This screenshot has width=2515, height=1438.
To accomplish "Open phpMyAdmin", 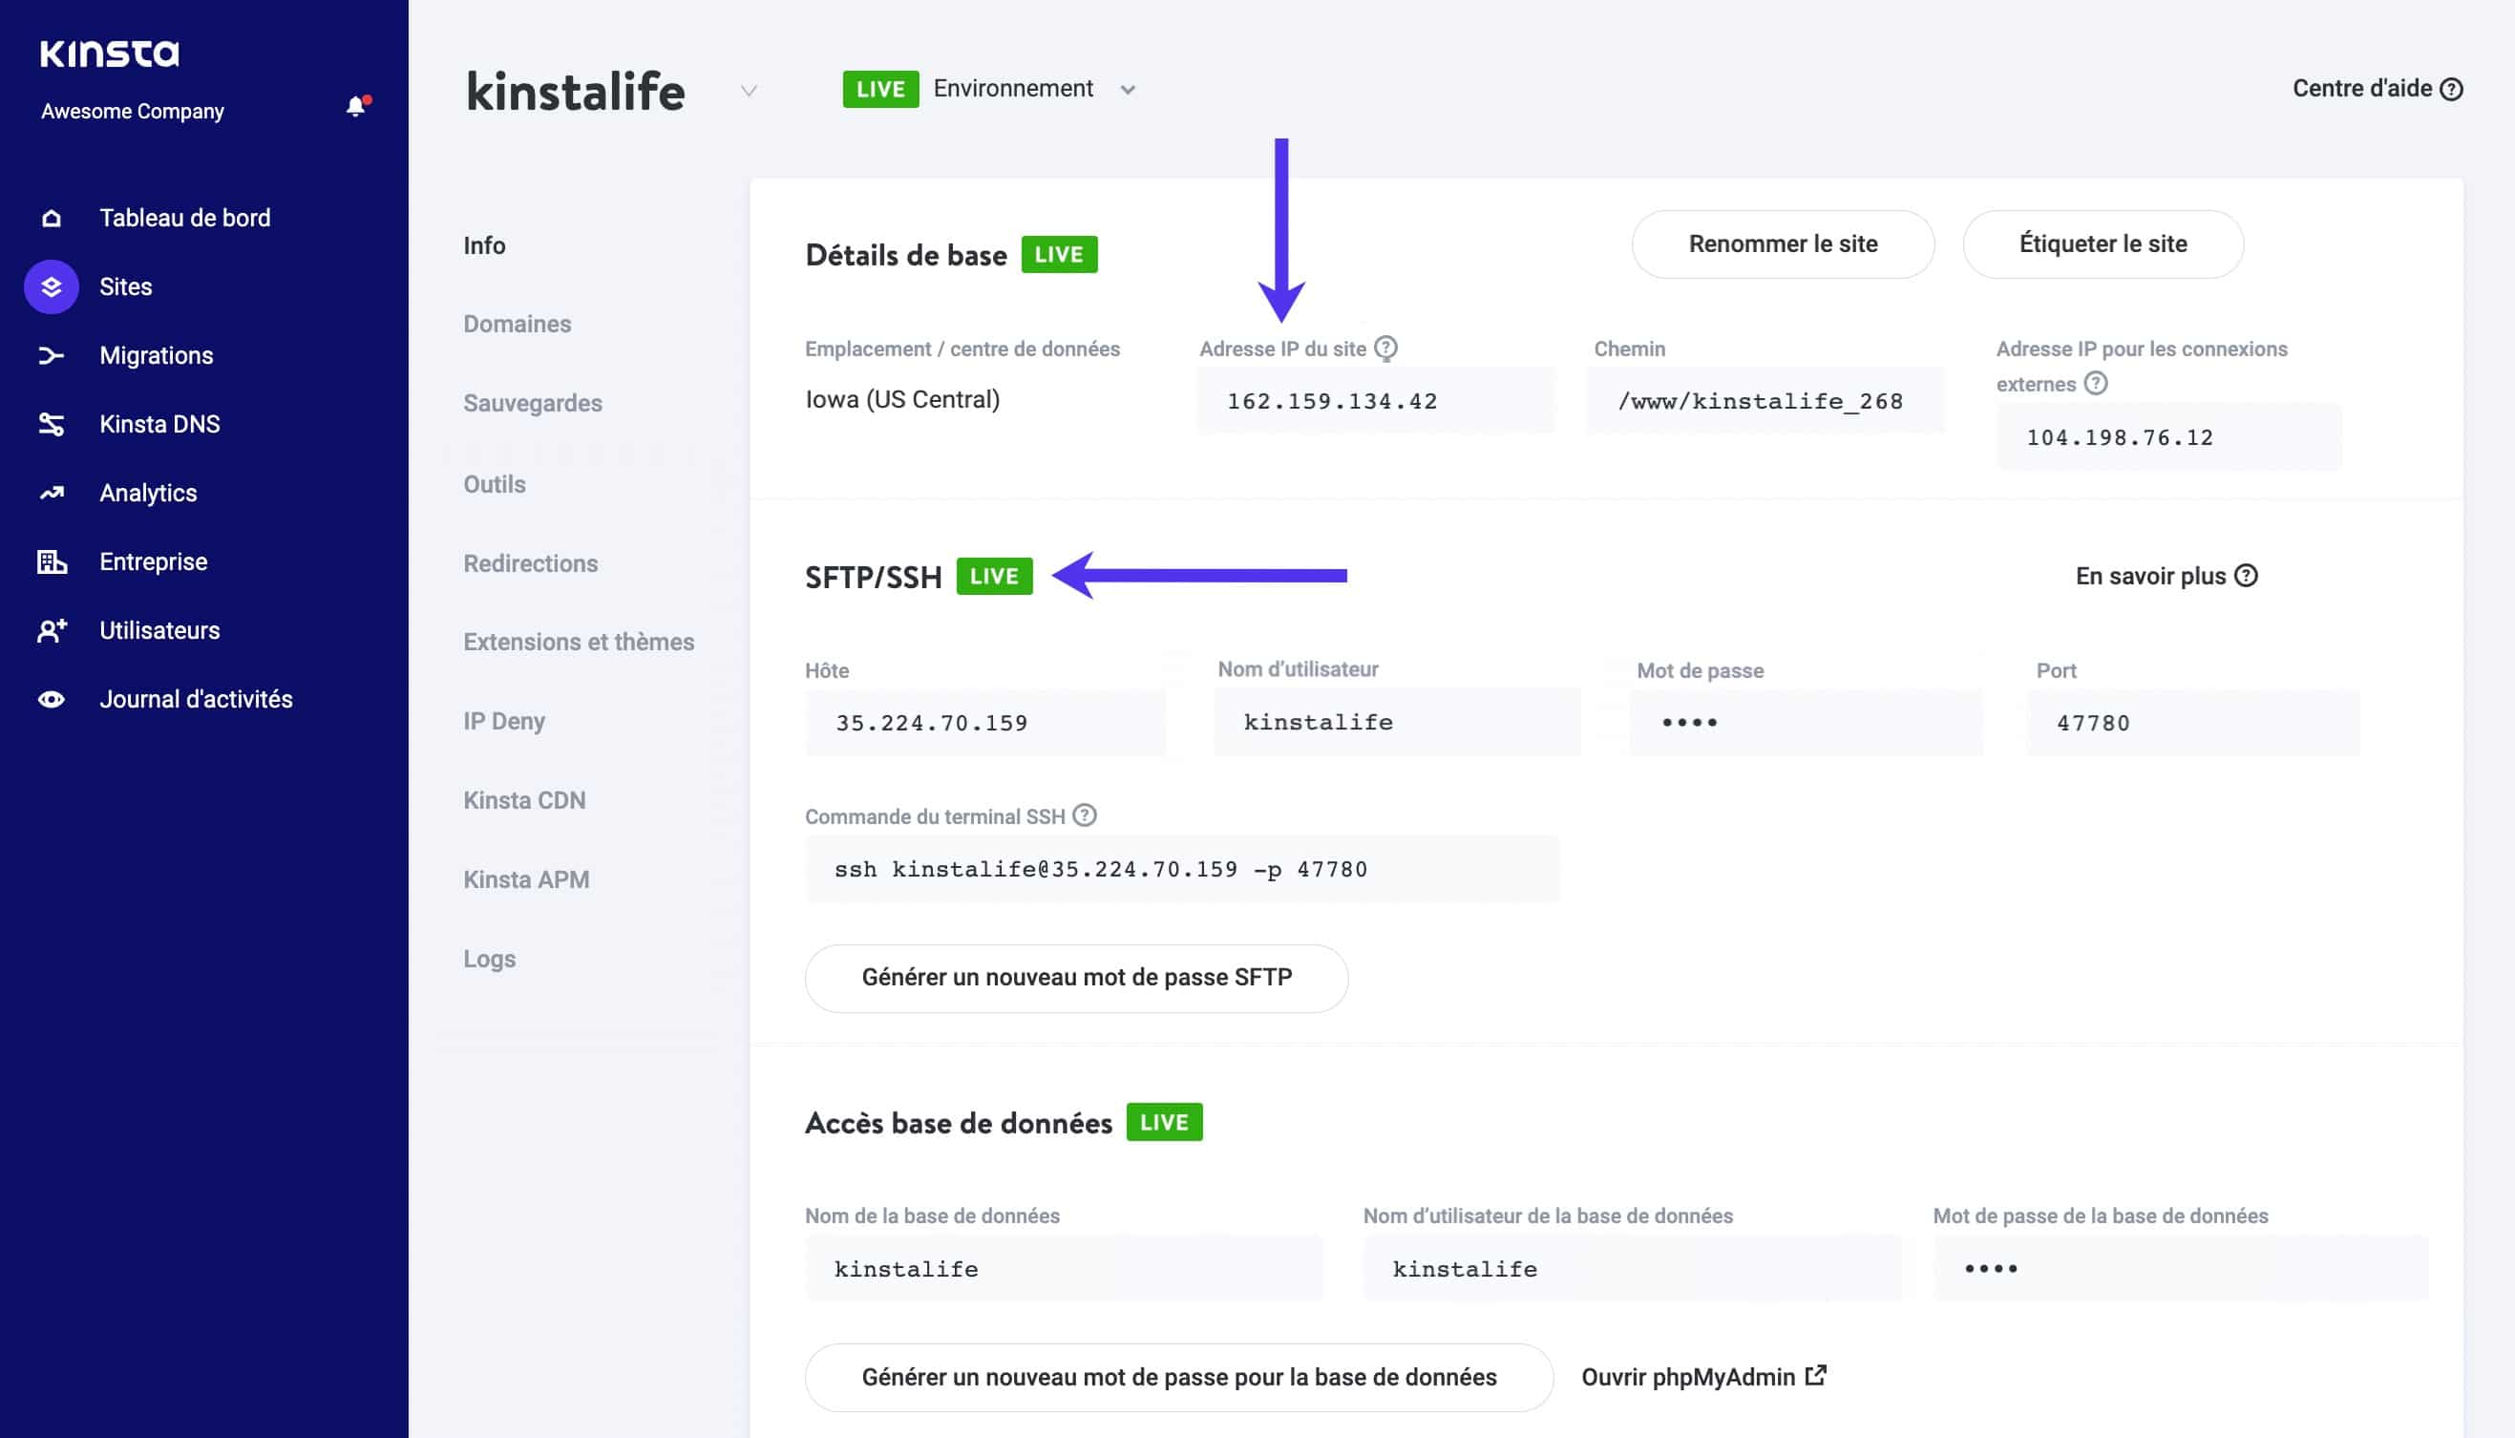I will click(x=1704, y=1377).
